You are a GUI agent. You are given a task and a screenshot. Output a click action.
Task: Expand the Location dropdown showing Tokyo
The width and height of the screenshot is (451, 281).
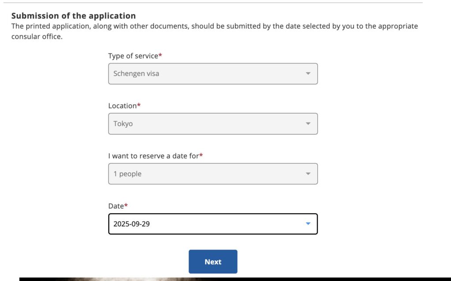213,124
